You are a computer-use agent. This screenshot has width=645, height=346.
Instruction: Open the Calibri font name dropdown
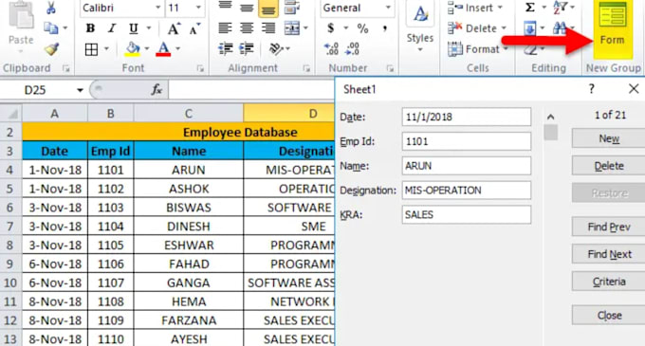click(157, 8)
